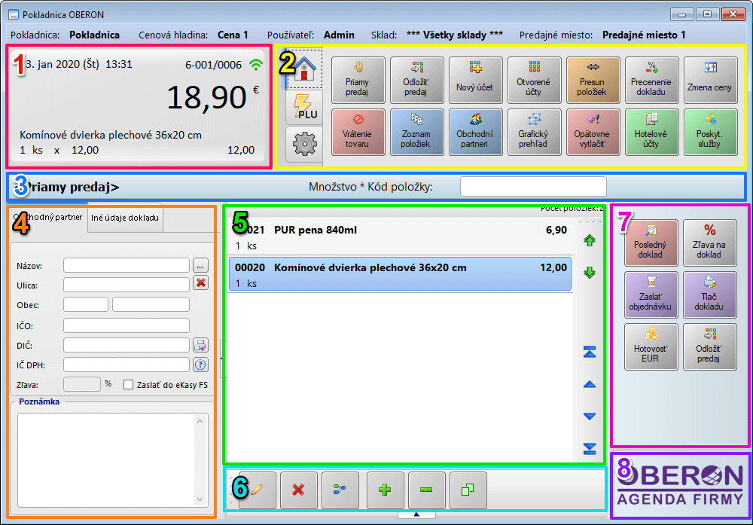
Task: Open Vrátenie tovaru function
Action: [x=358, y=133]
